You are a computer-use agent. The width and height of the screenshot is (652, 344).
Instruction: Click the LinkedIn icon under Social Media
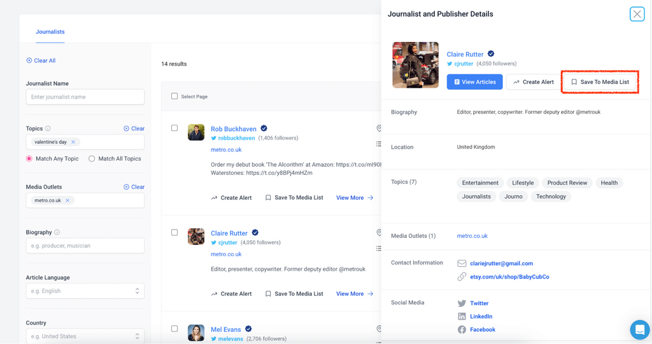462,317
